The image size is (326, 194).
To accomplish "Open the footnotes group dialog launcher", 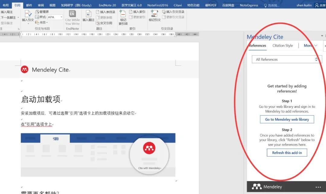I will (x=19, y=29).
